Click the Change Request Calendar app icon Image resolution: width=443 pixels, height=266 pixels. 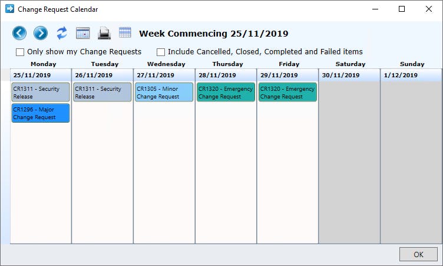9,9
